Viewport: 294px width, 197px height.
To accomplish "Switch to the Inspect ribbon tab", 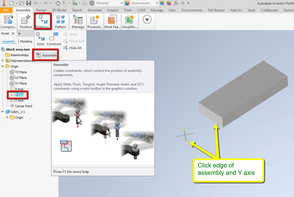I will 112,10.
